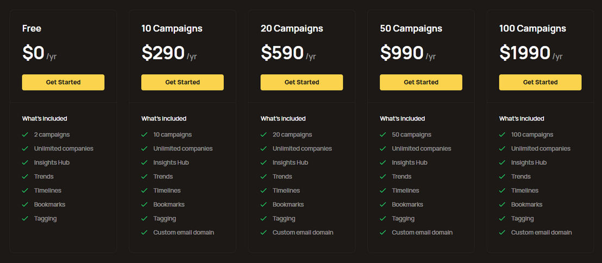Click Custom email domain in 100 Campaigns plan

coord(541,232)
